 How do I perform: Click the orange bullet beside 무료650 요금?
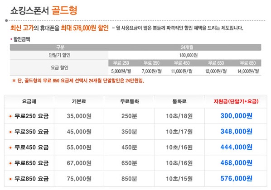click(x=10, y=163)
